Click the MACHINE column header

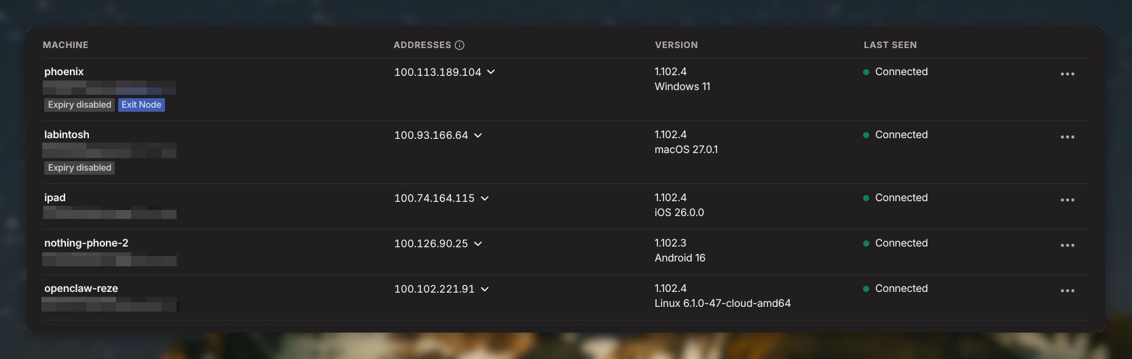pyautogui.click(x=66, y=45)
